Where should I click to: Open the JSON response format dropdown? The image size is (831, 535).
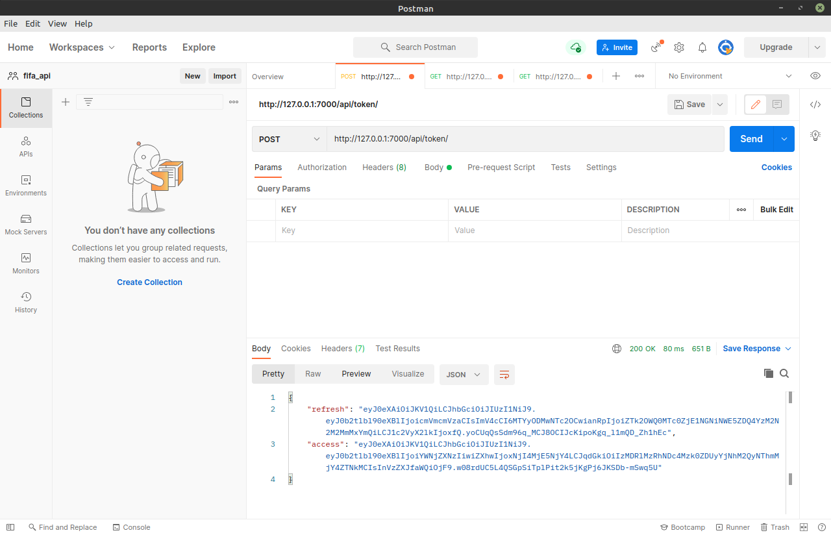464,374
